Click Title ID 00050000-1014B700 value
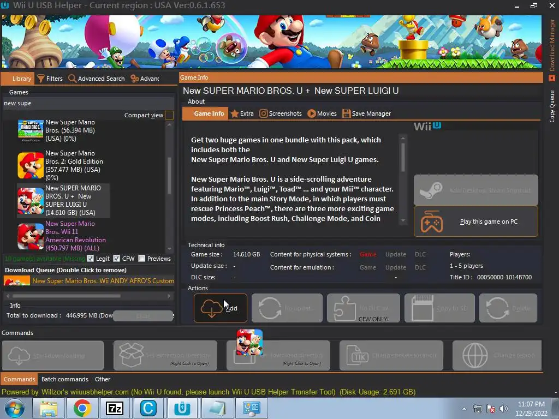Image resolution: width=559 pixels, height=419 pixels. point(504,277)
